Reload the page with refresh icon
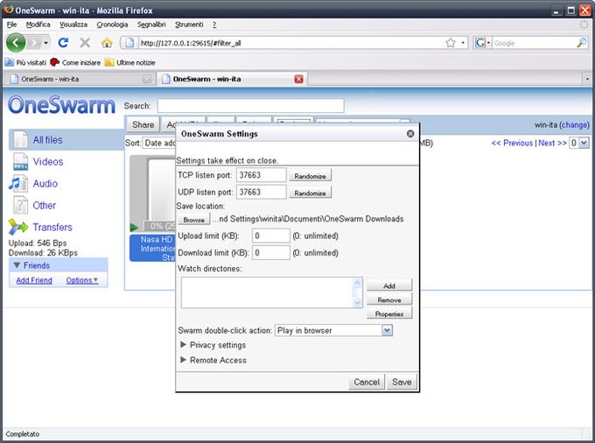This screenshot has width=595, height=443. click(63, 43)
